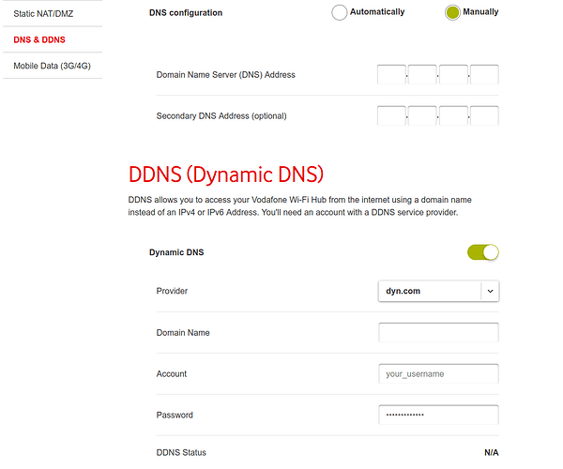Viewport: 563px width, 469px height.
Task: Click the third octet of the DNS Address
Action: pos(453,75)
